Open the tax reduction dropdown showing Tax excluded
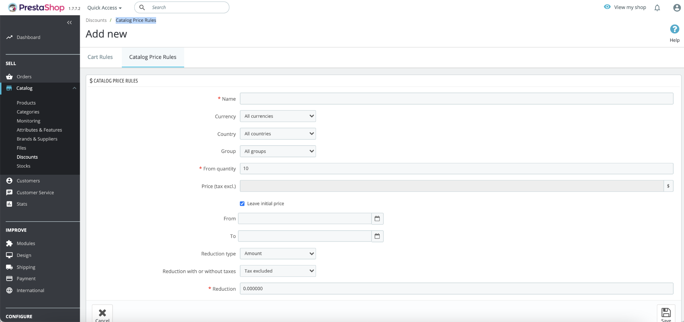This screenshot has width=684, height=322. (278, 271)
